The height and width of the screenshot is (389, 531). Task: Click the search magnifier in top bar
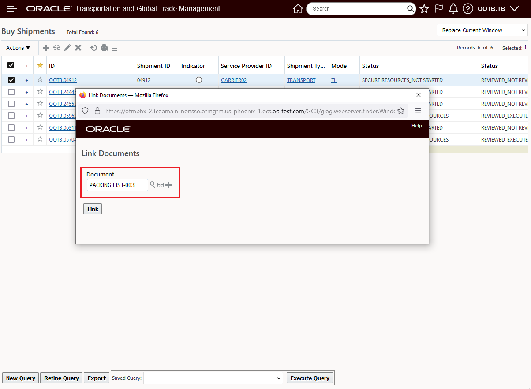410,9
